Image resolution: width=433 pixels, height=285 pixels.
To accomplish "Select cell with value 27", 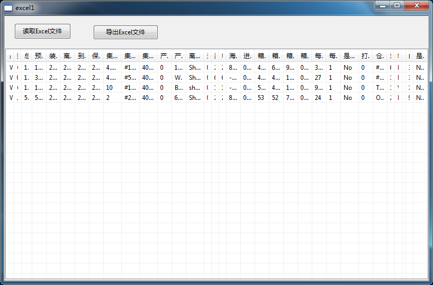I will click(x=319, y=78).
